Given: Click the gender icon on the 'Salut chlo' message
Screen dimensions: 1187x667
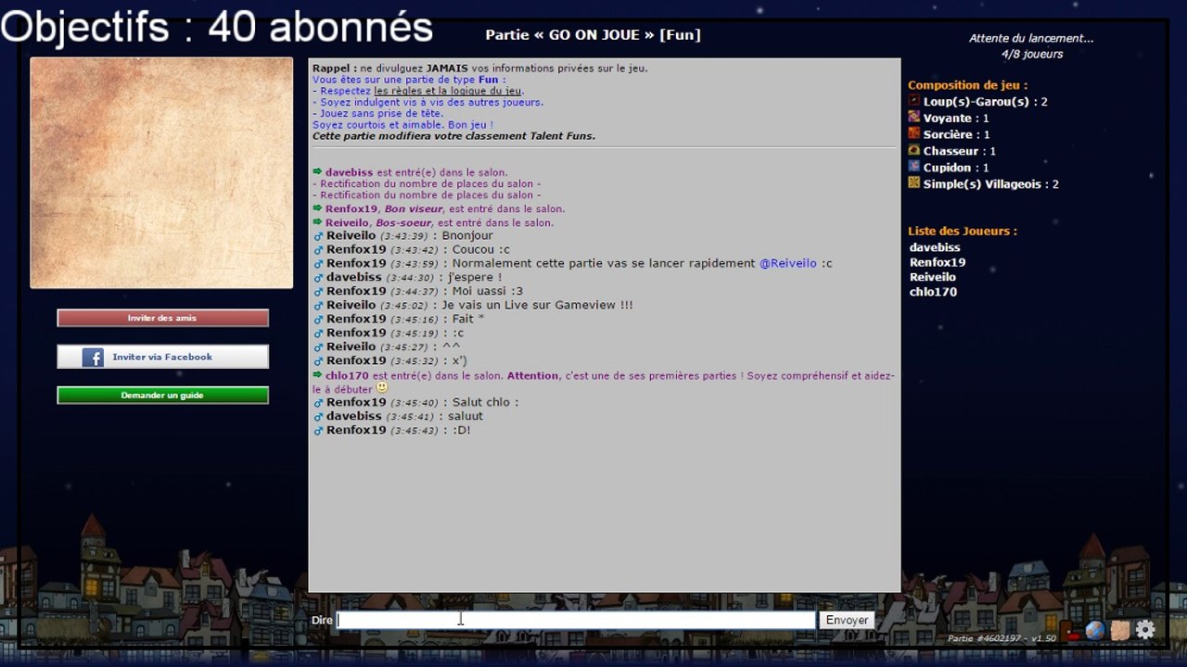Looking at the screenshot, I should point(318,403).
